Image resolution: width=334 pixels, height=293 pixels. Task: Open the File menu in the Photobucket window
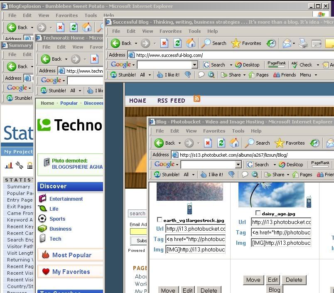[160, 131]
